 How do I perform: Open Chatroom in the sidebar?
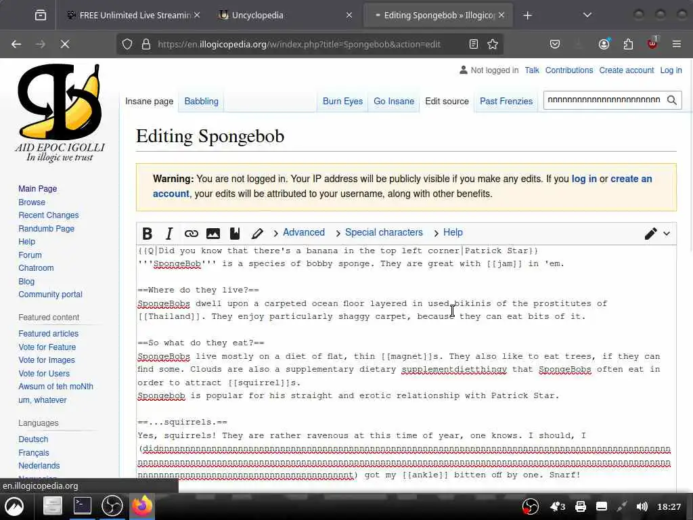(36, 268)
